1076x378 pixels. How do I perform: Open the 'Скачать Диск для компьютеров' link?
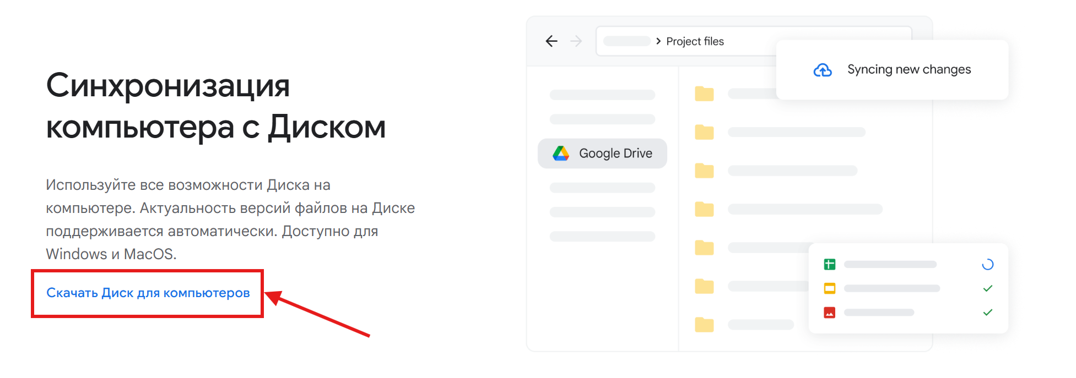(x=148, y=293)
